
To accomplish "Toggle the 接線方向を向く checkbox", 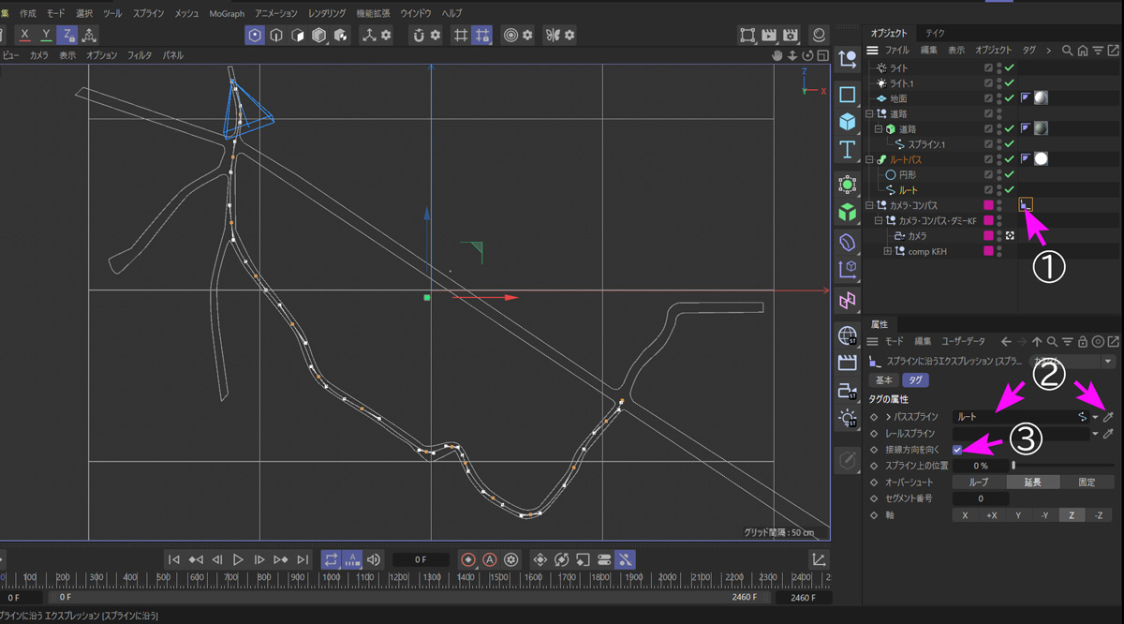I will [x=957, y=450].
